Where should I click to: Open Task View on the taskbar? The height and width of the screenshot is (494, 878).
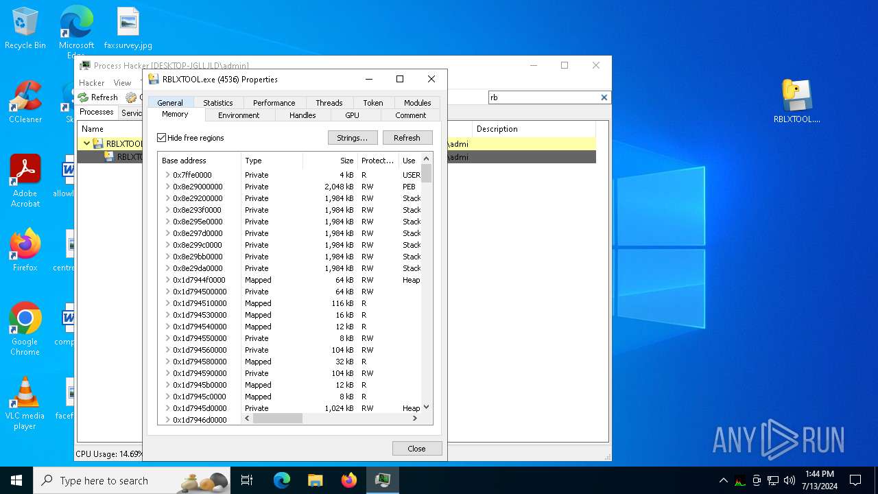tap(247, 480)
